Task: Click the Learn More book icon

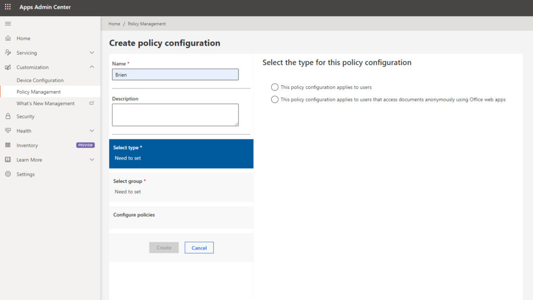Action: pyautogui.click(x=8, y=160)
